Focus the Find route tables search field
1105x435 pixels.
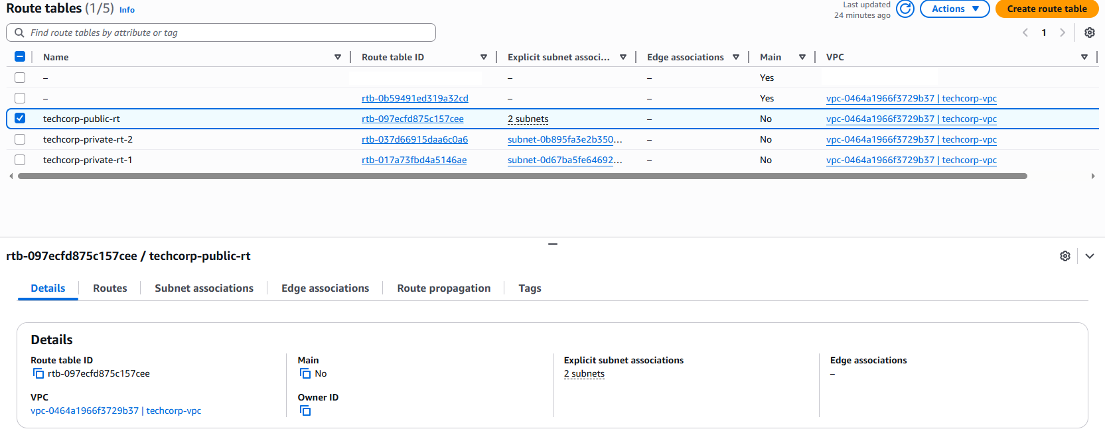point(226,32)
